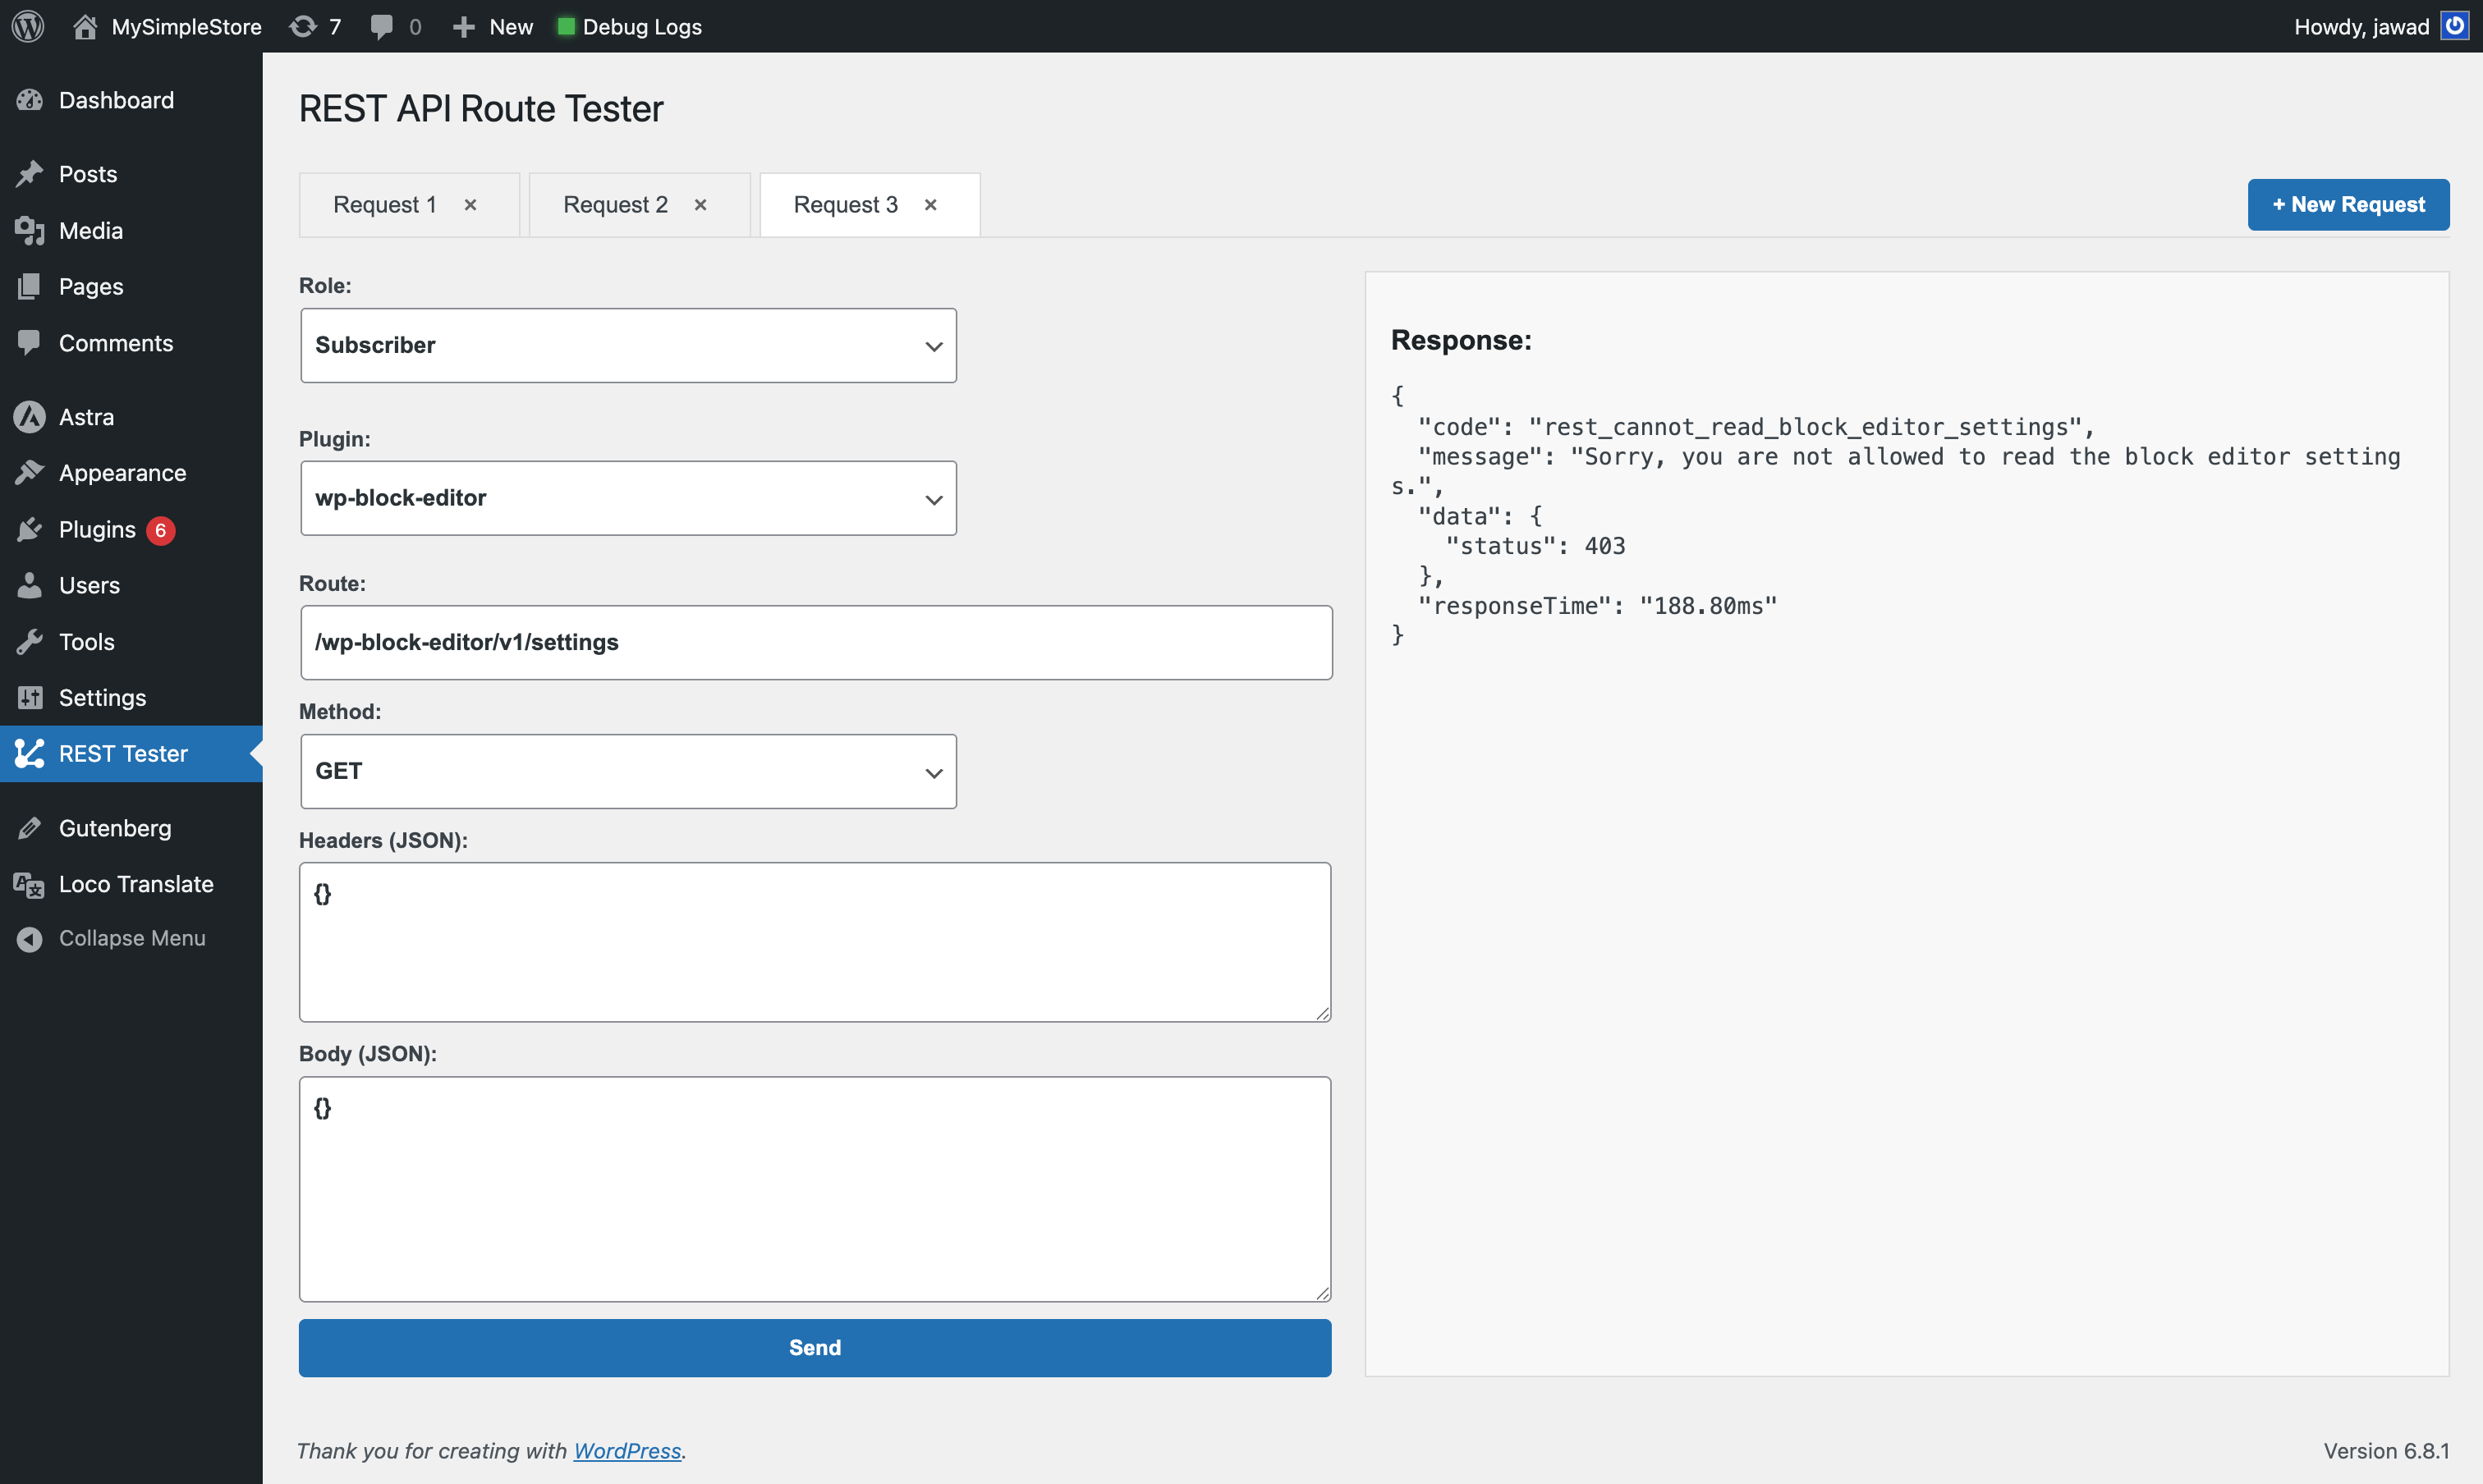2483x1484 pixels.
Task: Open the Dashboard menu item
Action: point(131,100)
